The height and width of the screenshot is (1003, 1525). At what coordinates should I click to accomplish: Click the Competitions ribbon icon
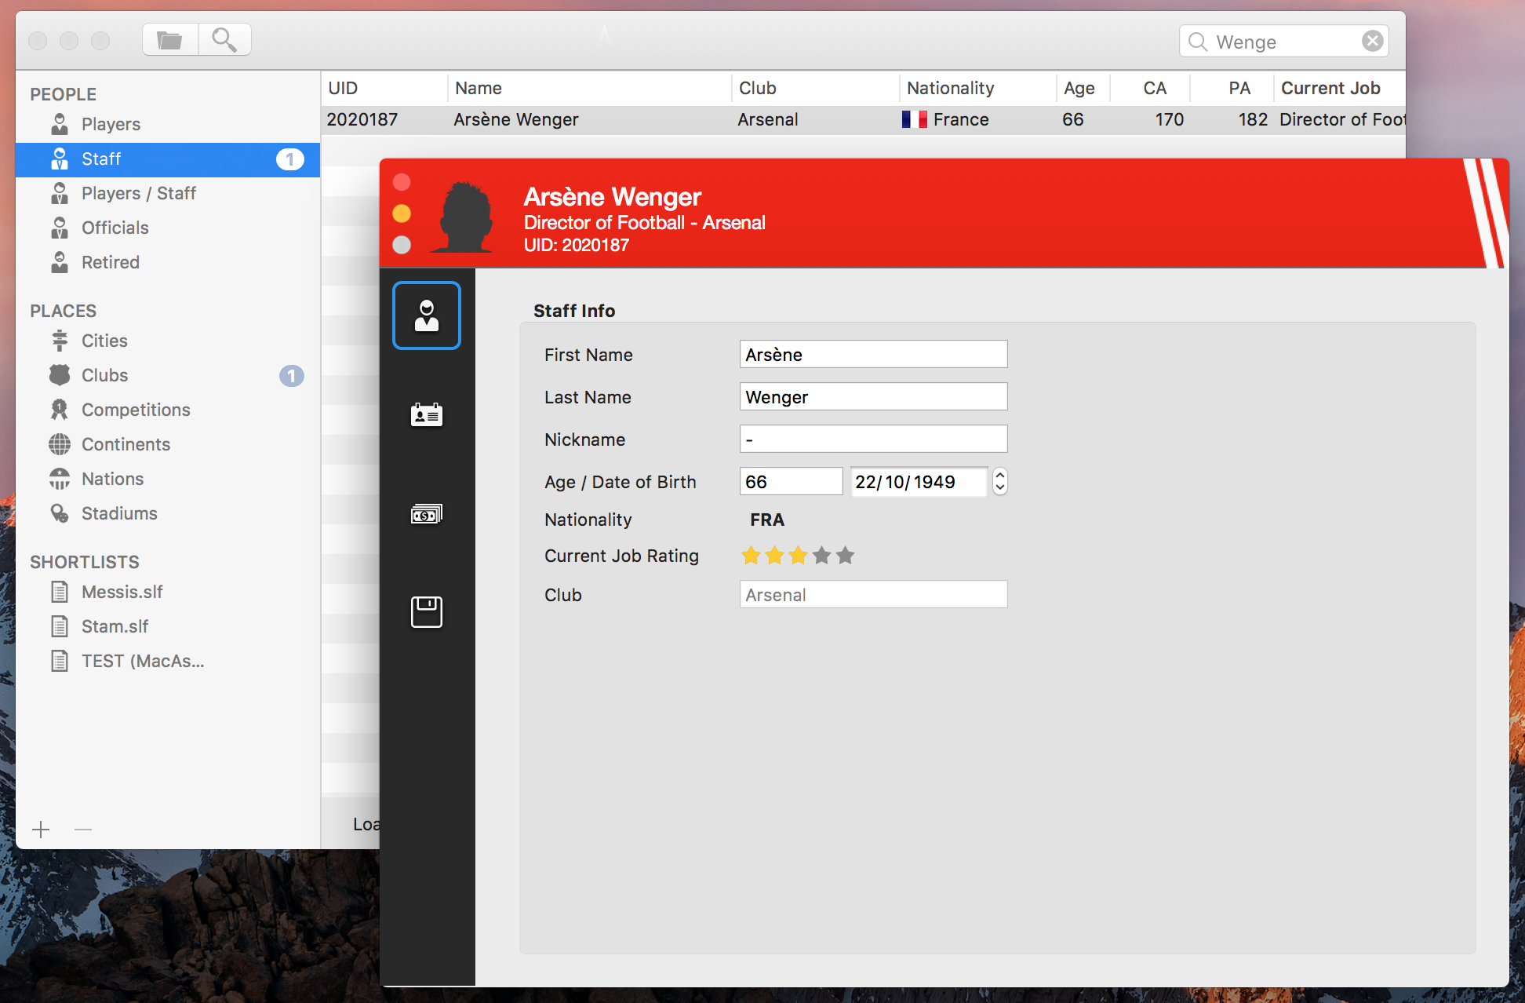60,410
